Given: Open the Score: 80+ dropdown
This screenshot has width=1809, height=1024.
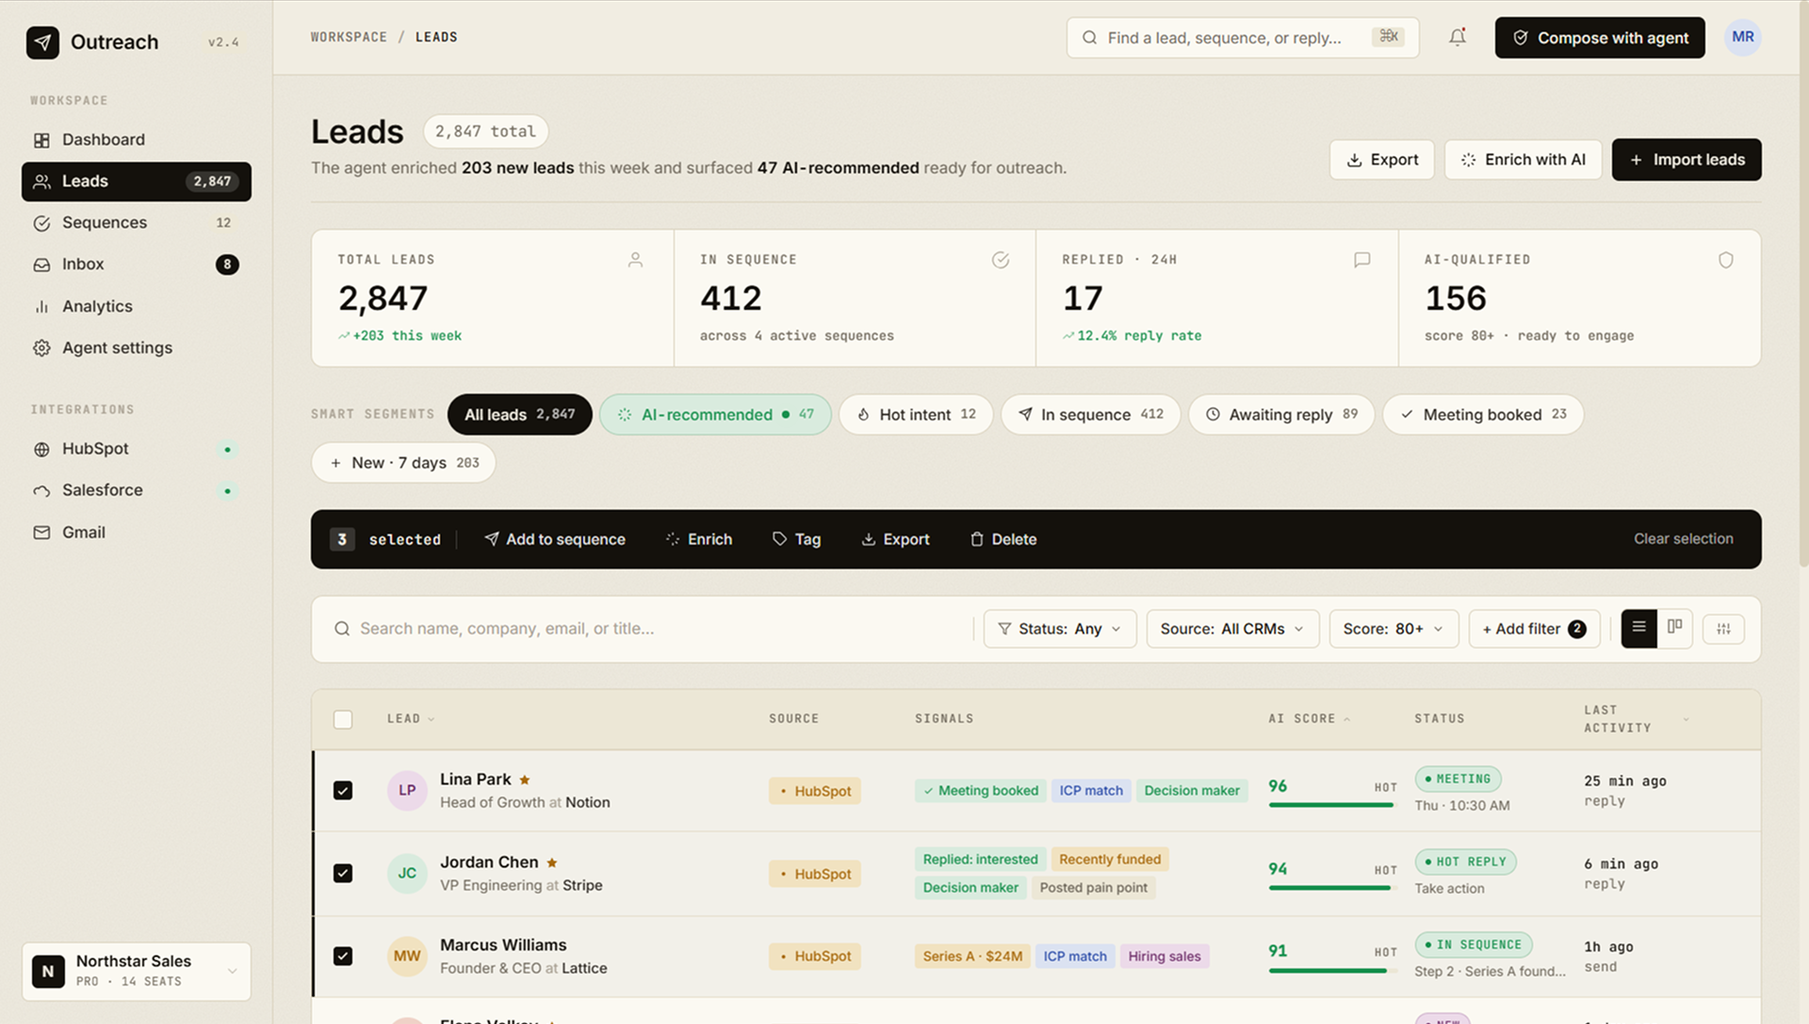Looking at the screenshot, I should coord(1393,629).
